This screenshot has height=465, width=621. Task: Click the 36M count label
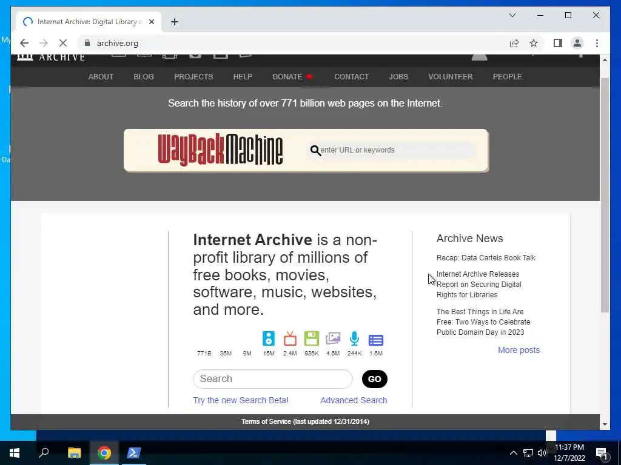point(226,353)
